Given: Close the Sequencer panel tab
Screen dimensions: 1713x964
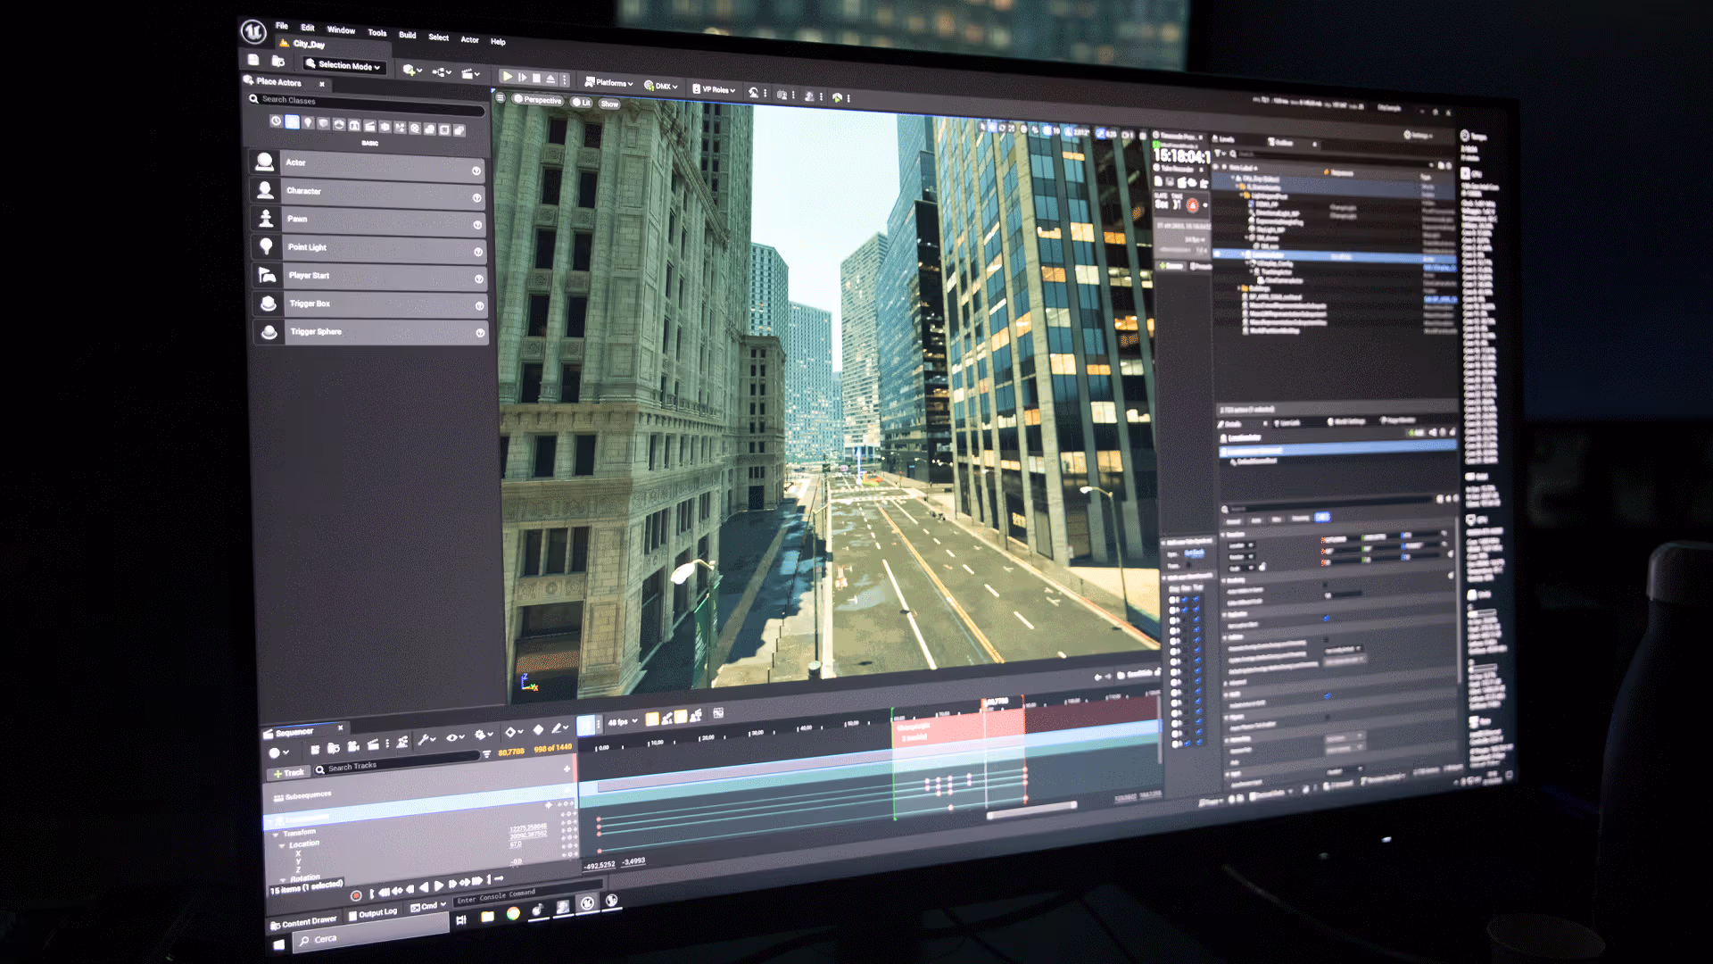Looking at the screenshot, I should [x=340, y=727].
